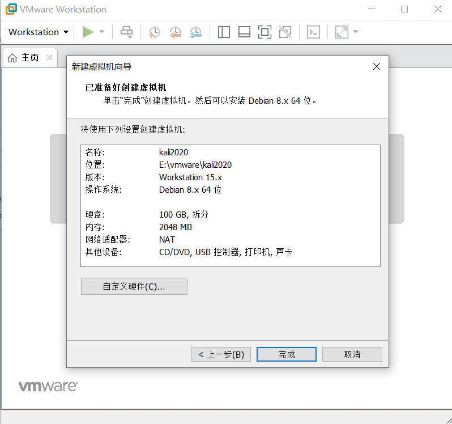Expand the power options dropdown arrow

pyautogui.click(x=102, y=32)
